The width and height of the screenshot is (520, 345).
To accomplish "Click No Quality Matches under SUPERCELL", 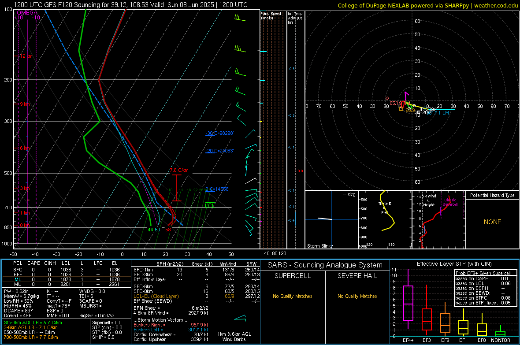I will point(293,296).
